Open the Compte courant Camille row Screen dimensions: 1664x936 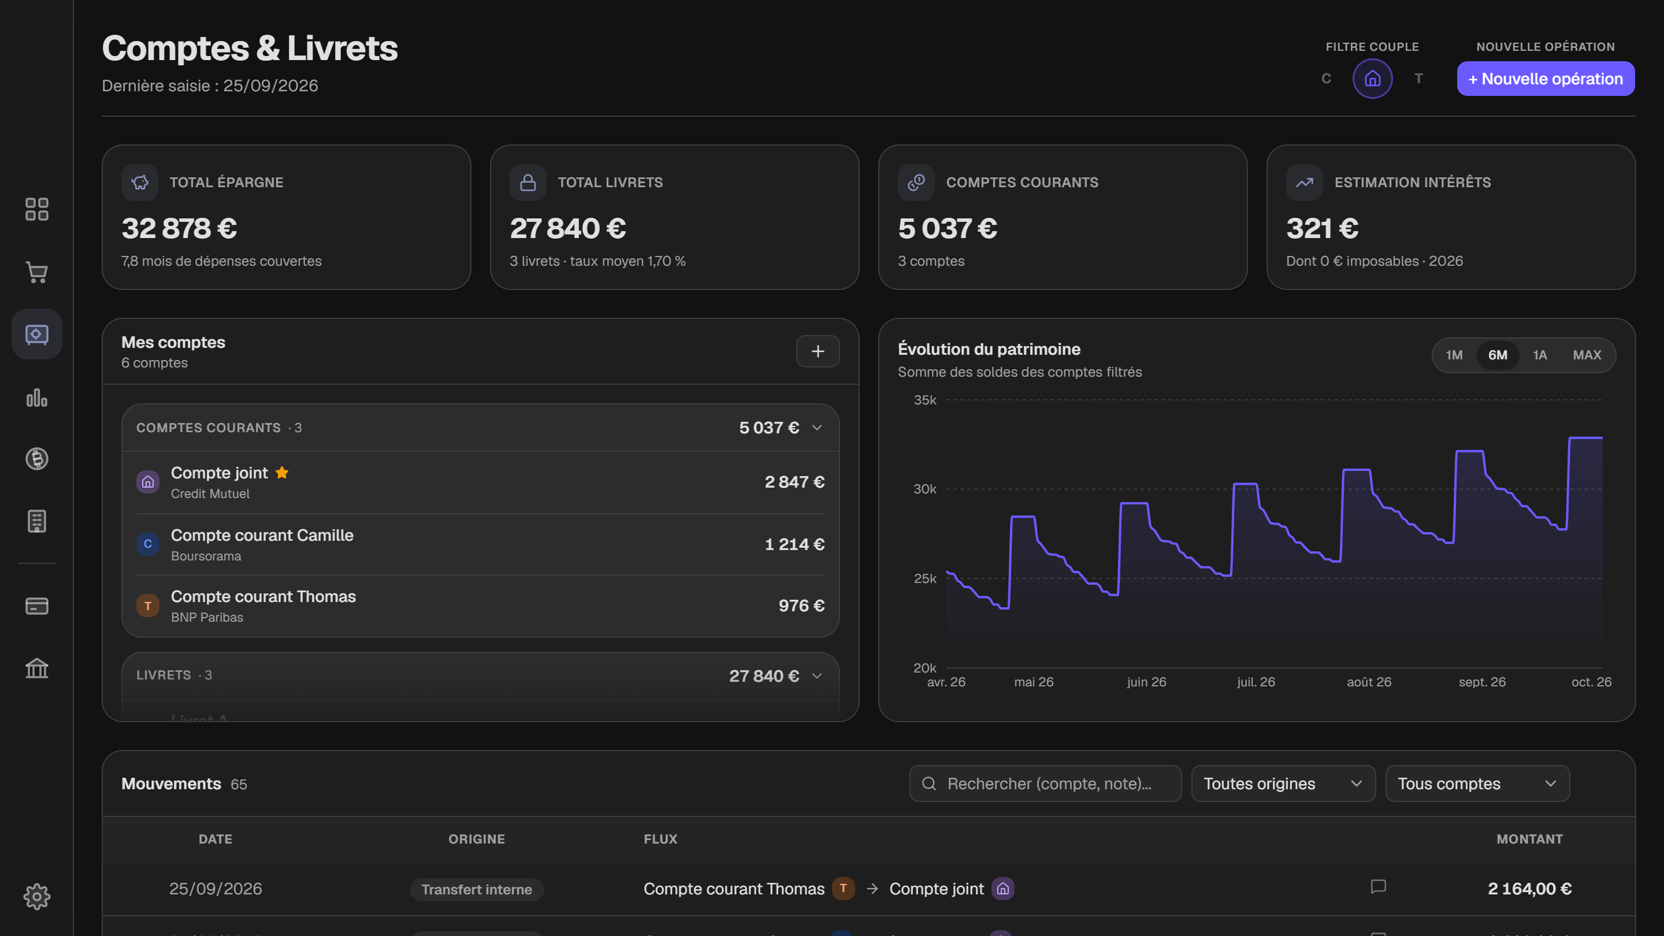coord(481,544)
